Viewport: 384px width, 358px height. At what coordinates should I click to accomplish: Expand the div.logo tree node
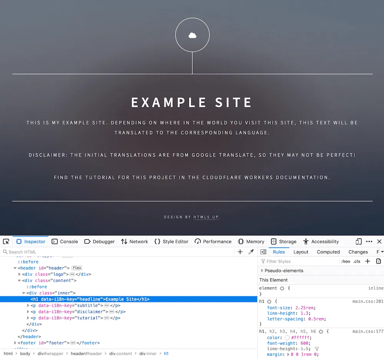click(x=20, y=274)
